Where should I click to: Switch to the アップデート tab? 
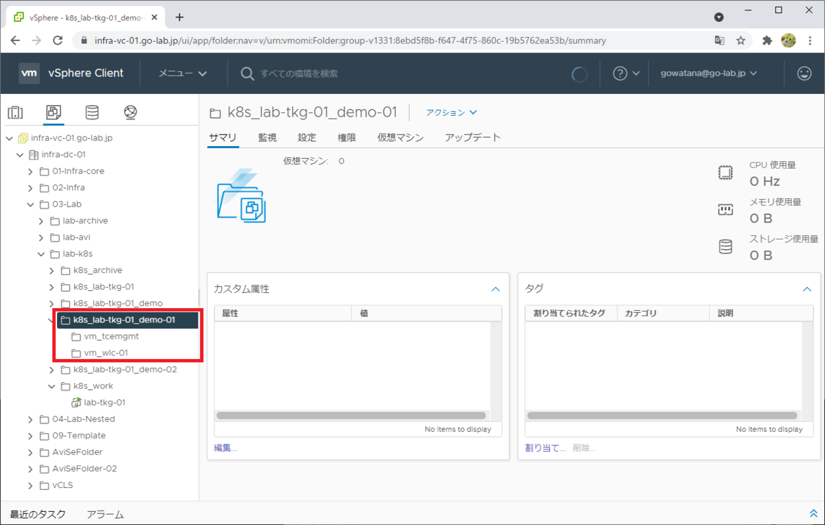[x=472, y=137]
